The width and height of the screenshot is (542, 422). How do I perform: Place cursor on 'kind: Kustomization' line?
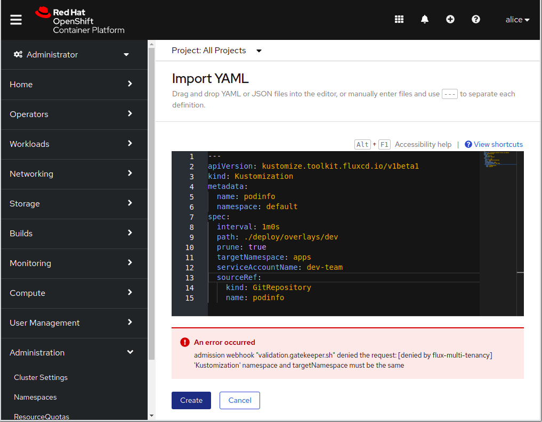[x=250, y=176]
